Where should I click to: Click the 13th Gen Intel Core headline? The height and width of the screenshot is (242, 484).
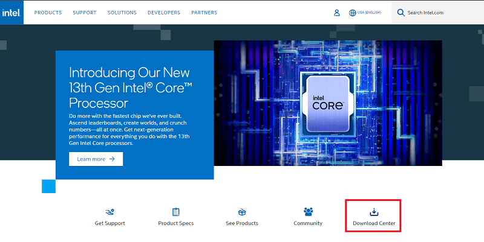pyautogui.click(x=131, y=88)
